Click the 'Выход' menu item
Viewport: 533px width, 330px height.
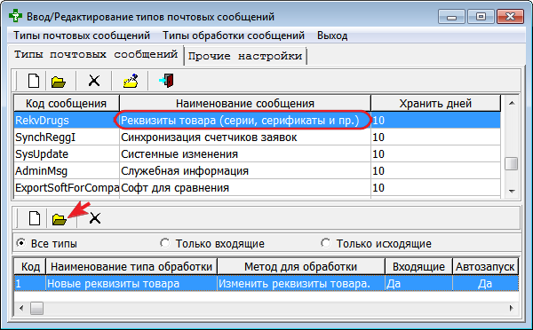332,35
